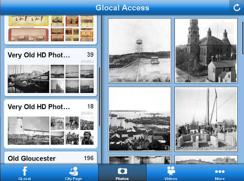The height and width of the screenshot is (181, 244).
Task: View the city hall tower photo
Action: (x=206, y=50)
